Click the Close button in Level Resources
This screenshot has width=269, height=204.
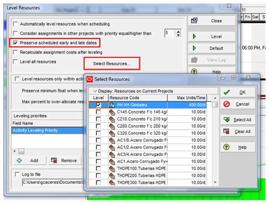click(x=212, y=21)
